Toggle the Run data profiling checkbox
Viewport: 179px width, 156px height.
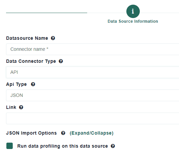point(9,146)
